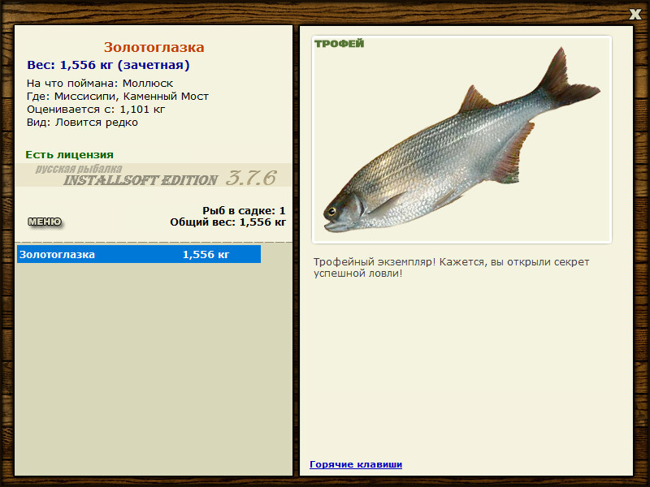Click the Где: Миссисипи, Каменный Мост line

(x=118, y=97)
